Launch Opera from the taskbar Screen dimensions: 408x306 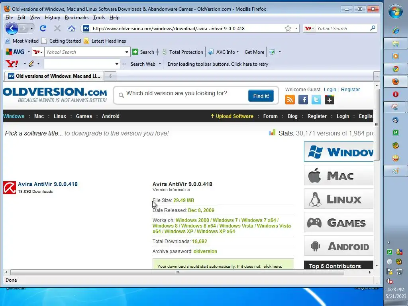tap(396, 94)
